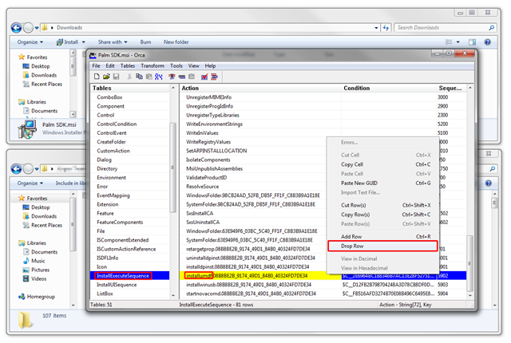The width and height of the screenshot is (511, 343).
Task: Open Organize dropdown in lower Explorer window
Action: click(30, 183)
